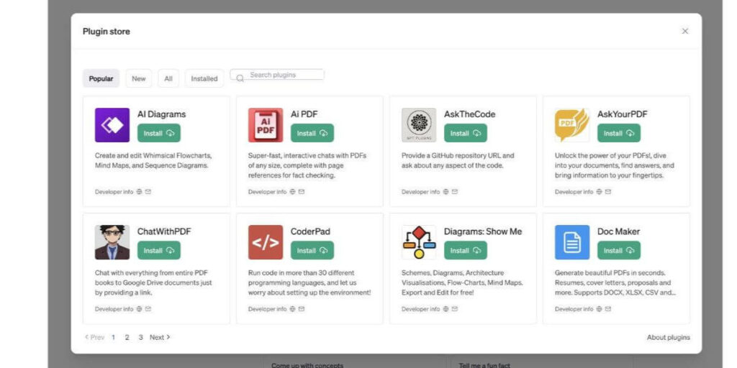
Task: Click the CoderPad code-brackets icon
Action: (x=266, y=242)
